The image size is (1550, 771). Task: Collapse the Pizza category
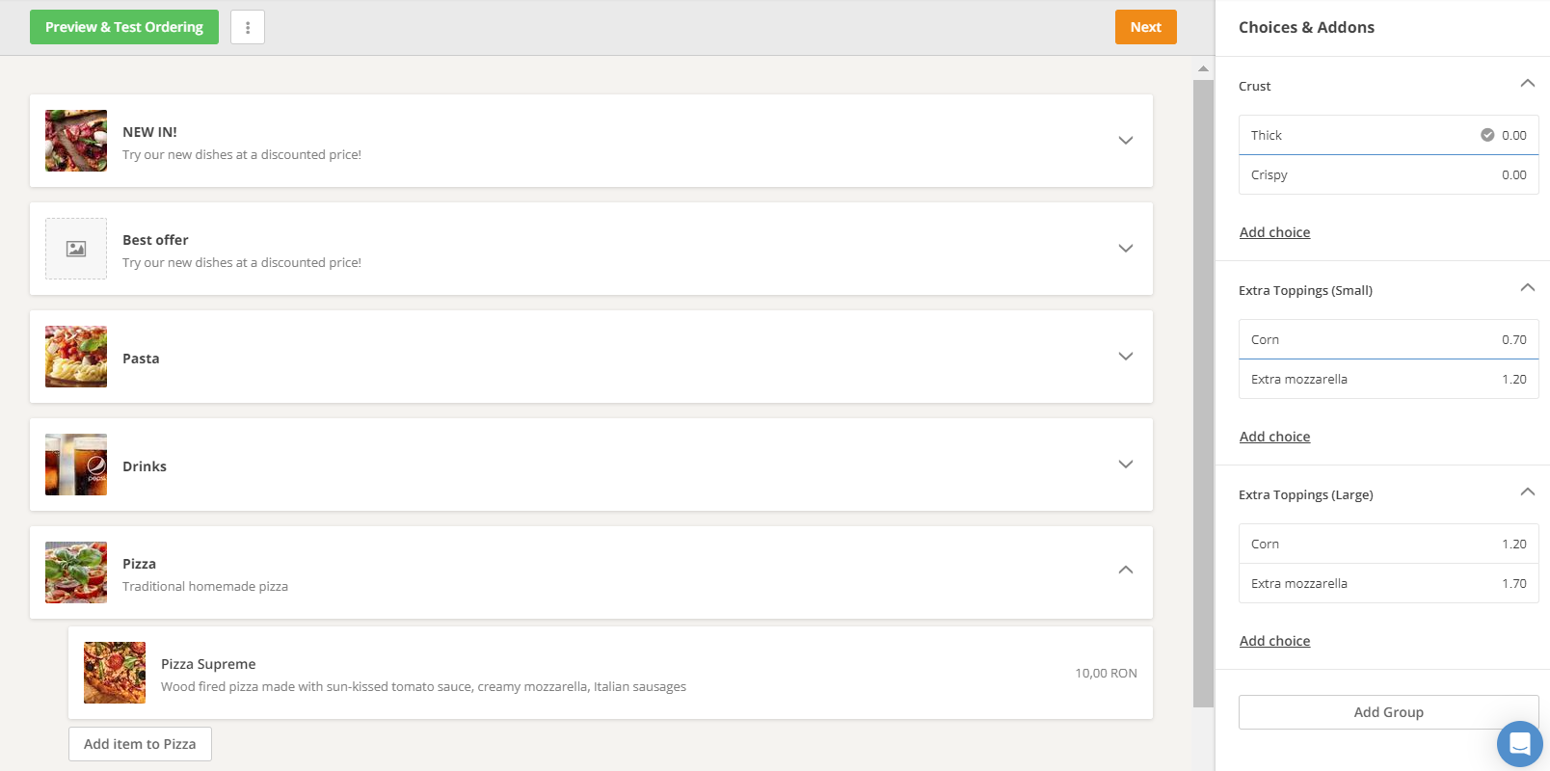[x=1125, y=571]
